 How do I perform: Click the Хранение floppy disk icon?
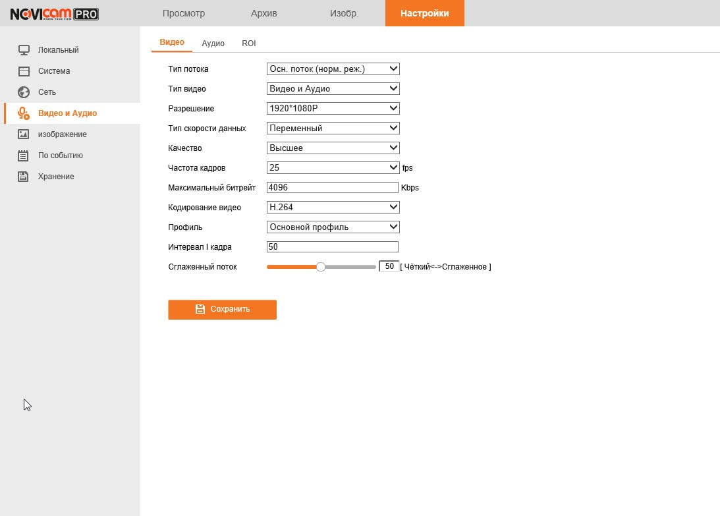click(x=23, y=177)
